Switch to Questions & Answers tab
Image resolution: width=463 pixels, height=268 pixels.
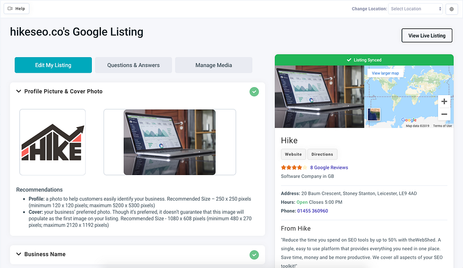click(133, 65)
